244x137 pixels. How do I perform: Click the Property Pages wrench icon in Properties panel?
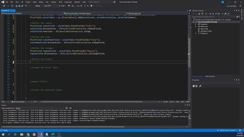[200, 86]
